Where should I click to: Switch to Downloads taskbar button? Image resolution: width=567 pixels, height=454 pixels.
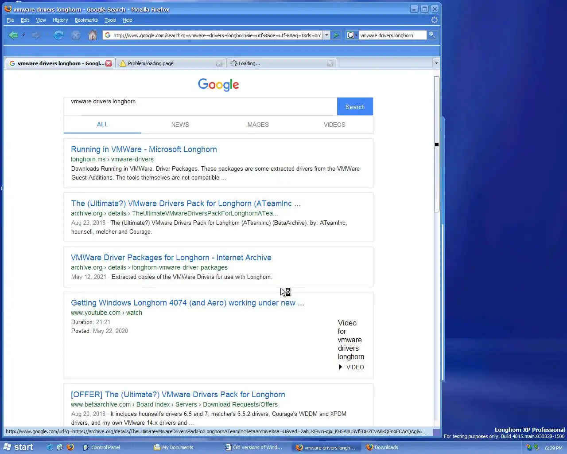pos(398,447)
